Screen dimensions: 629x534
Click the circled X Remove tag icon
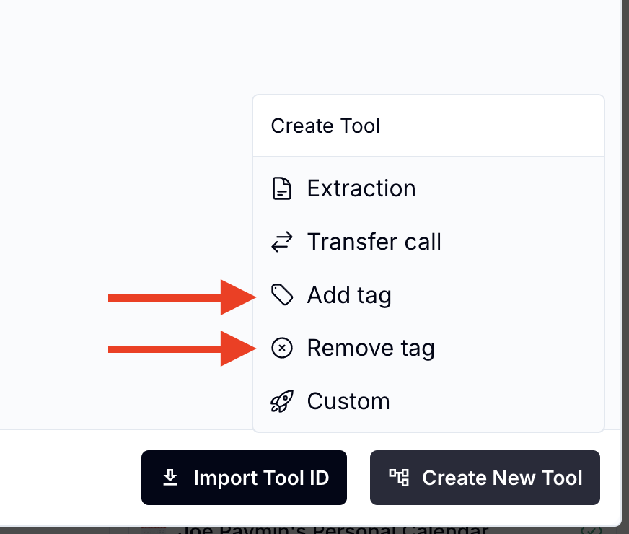pos(281,349)
